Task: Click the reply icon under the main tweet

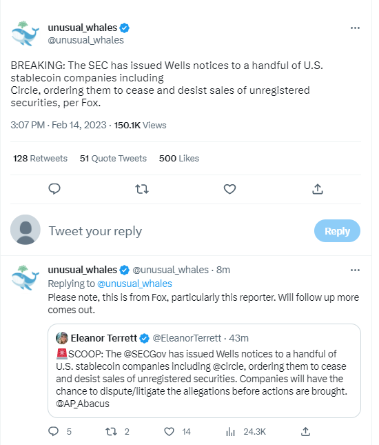Action: coord(54,189)
